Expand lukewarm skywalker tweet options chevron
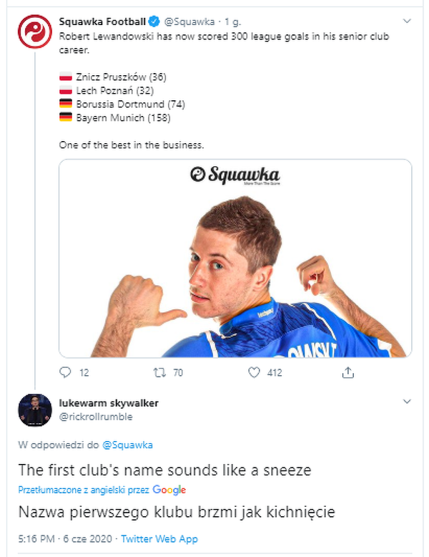This screenshot has width=429, height=557. click(x=407, y=402)
